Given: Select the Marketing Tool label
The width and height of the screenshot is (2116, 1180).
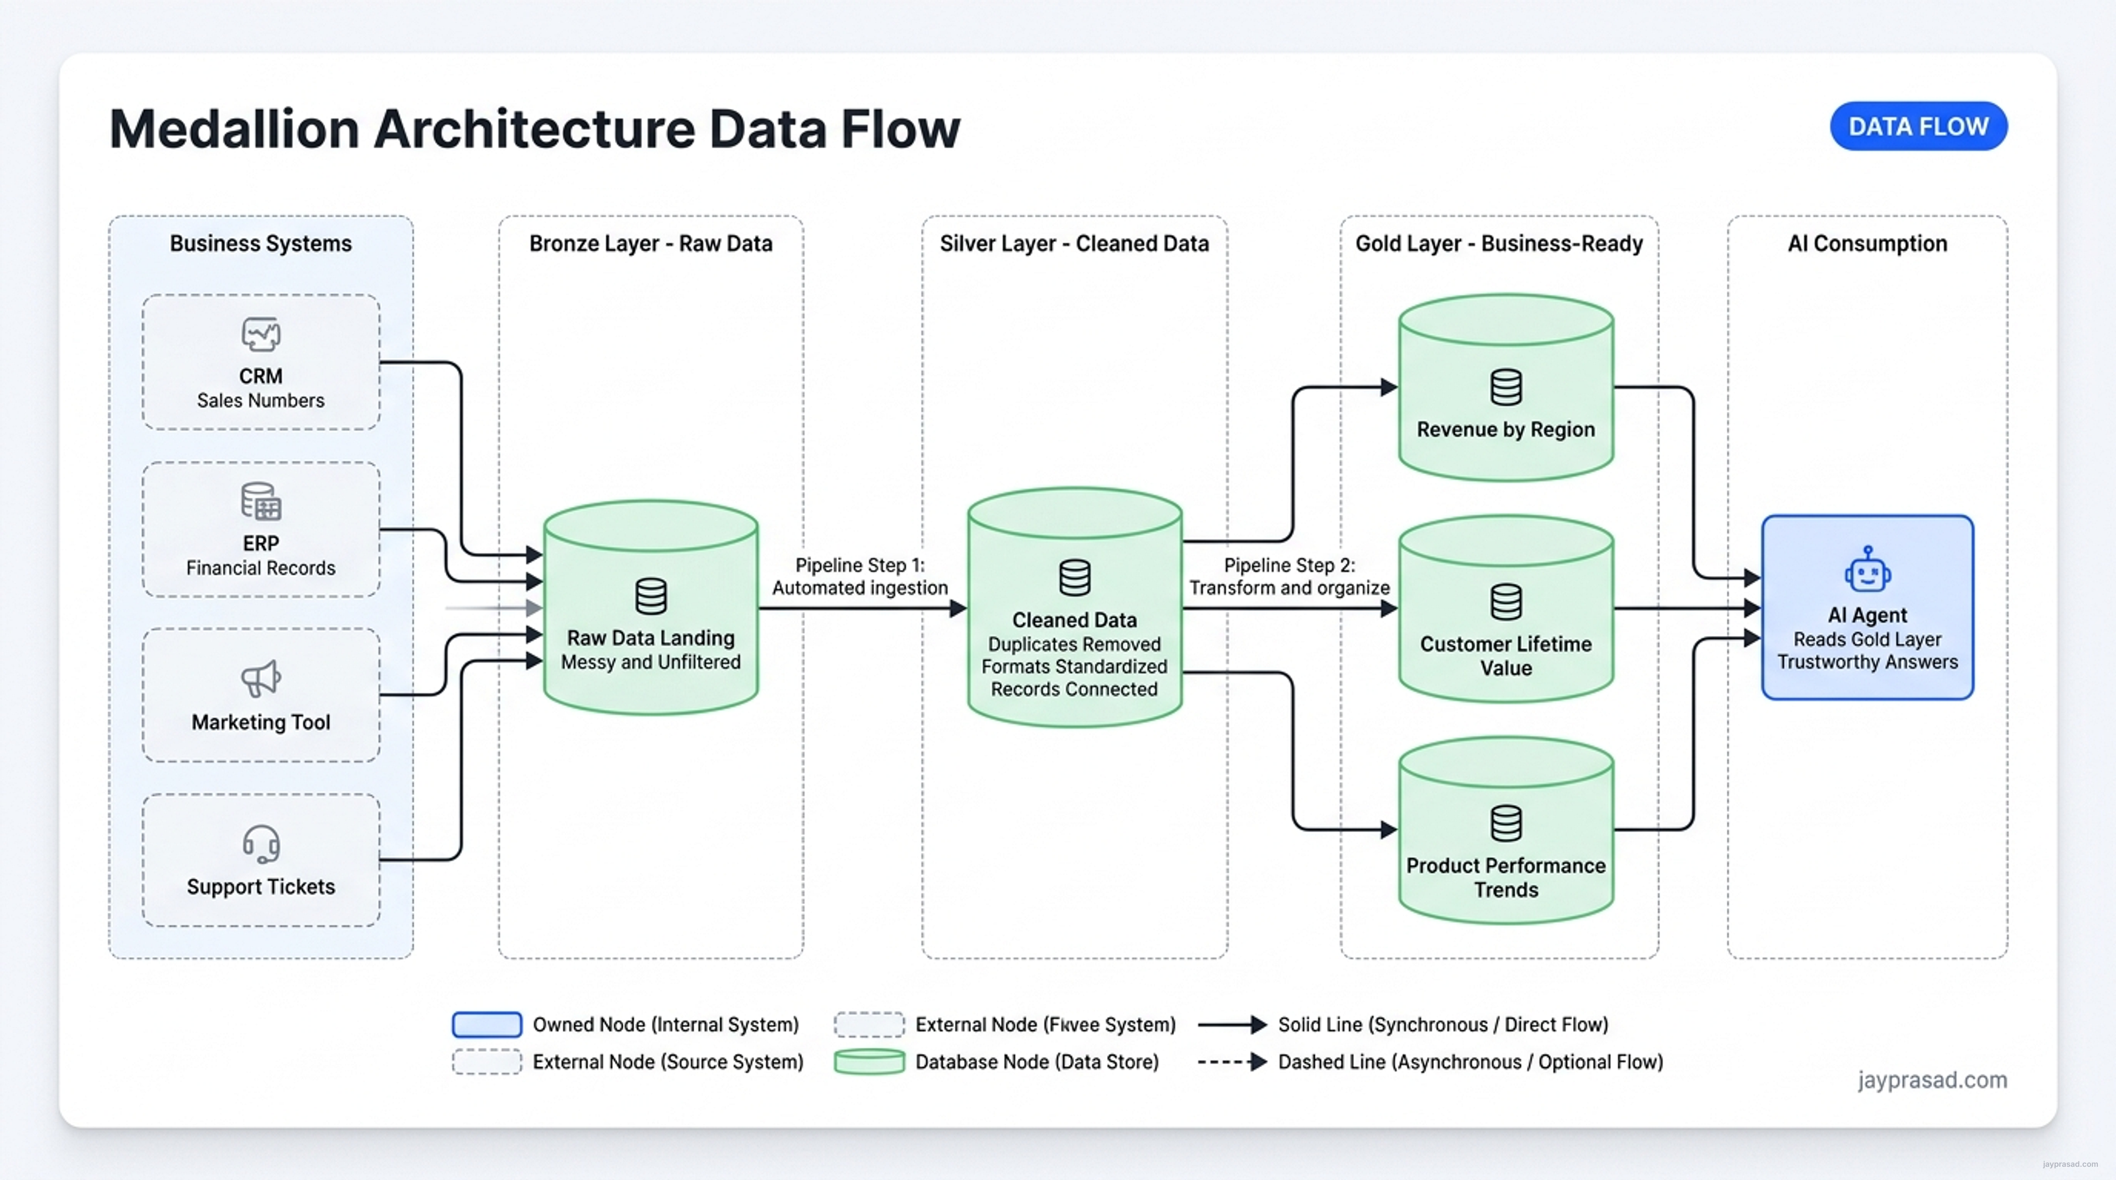Looking at the screenshot, I should tap(261, 722).
